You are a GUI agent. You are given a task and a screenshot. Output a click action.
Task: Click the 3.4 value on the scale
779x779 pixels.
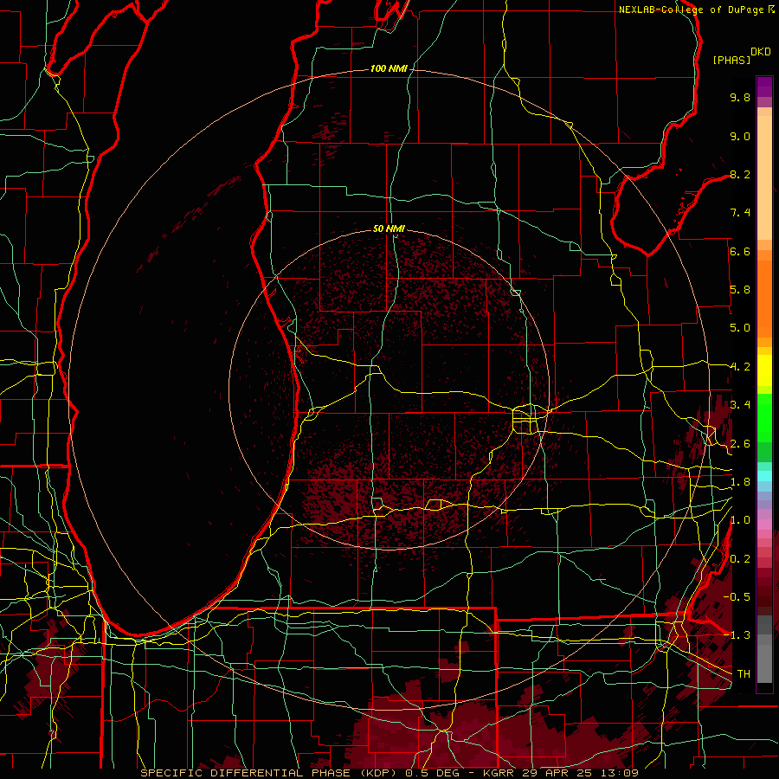coord(740,405)
